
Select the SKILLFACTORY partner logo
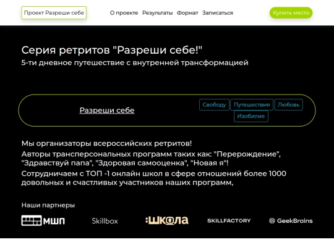coord(229,220)
